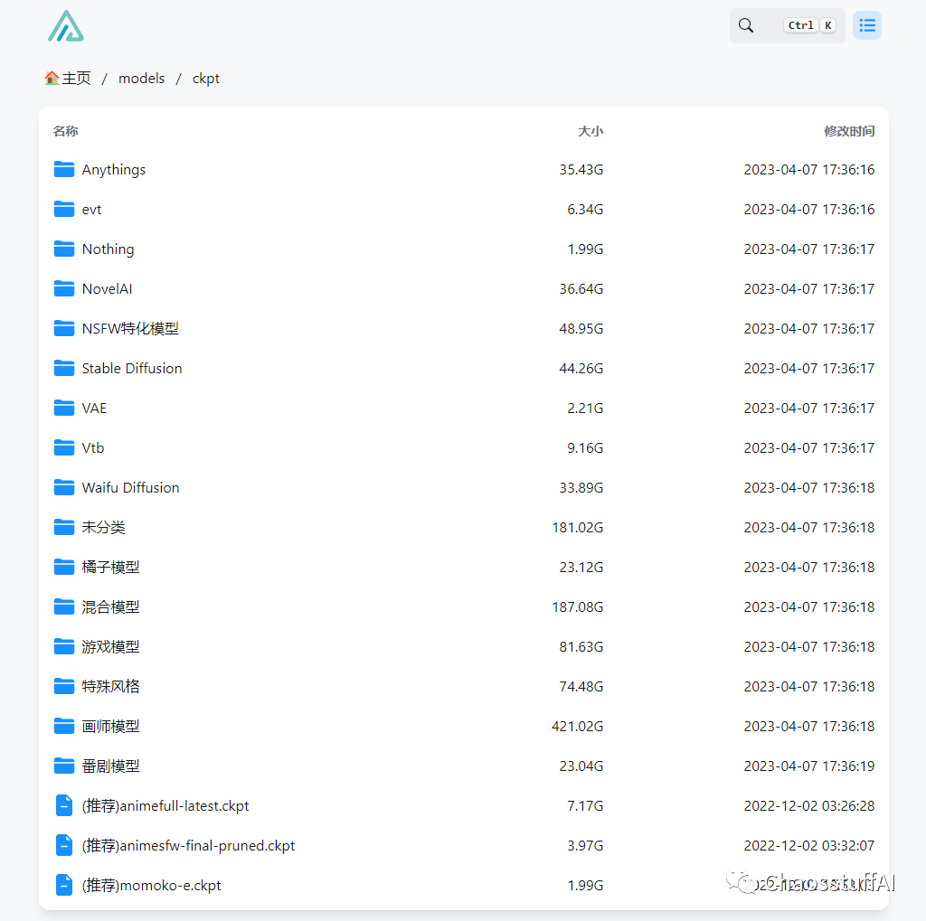Sort by the 名称 column header
Viewport: 926px width, 921px height.
[x=65, y=131]
